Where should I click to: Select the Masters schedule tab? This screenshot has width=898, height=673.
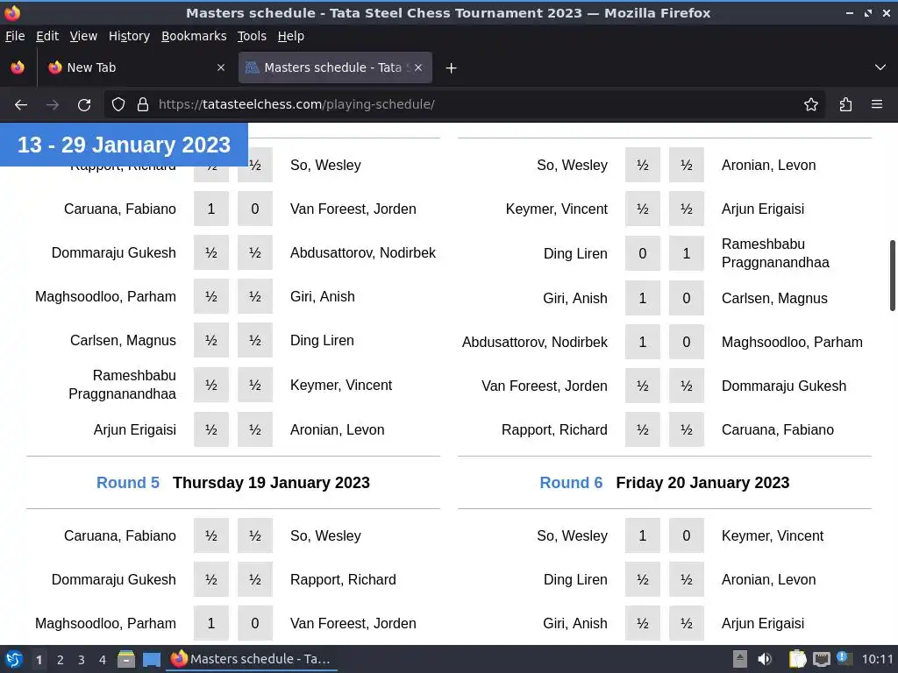click(x=335, y=67)
